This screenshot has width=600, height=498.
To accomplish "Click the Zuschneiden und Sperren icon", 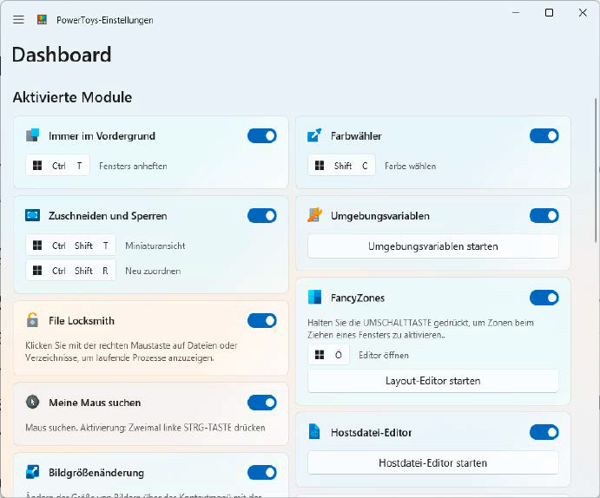I will point(32,215).
